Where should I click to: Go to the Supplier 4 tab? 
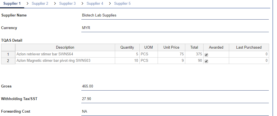[95, 4]
